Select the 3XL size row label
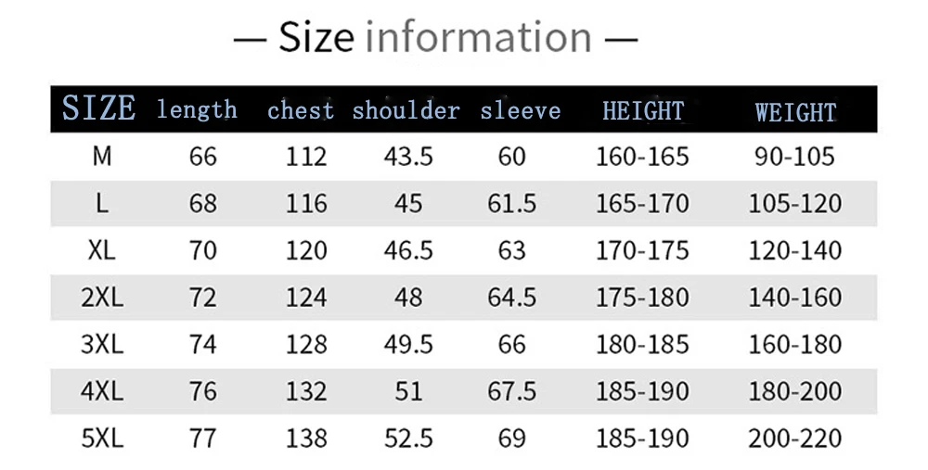This screenshot has width=928, height=470. [x=102, y=344]
